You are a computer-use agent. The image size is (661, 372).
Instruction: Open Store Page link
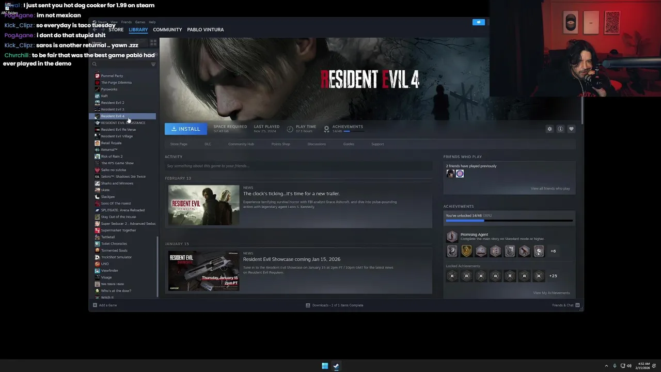179,144
